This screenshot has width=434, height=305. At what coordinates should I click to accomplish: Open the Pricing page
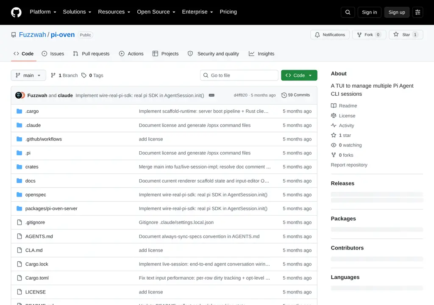(x=228, y=12)
